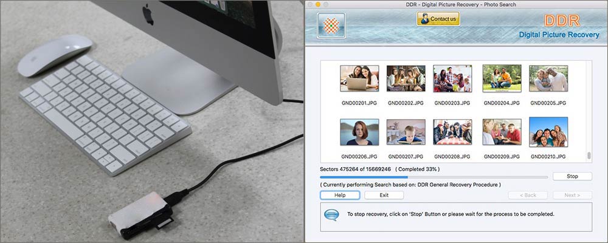The image size is (608, 243).
Task: Click the GND00208.JPG file name
Action: click(x=452, y=157)
